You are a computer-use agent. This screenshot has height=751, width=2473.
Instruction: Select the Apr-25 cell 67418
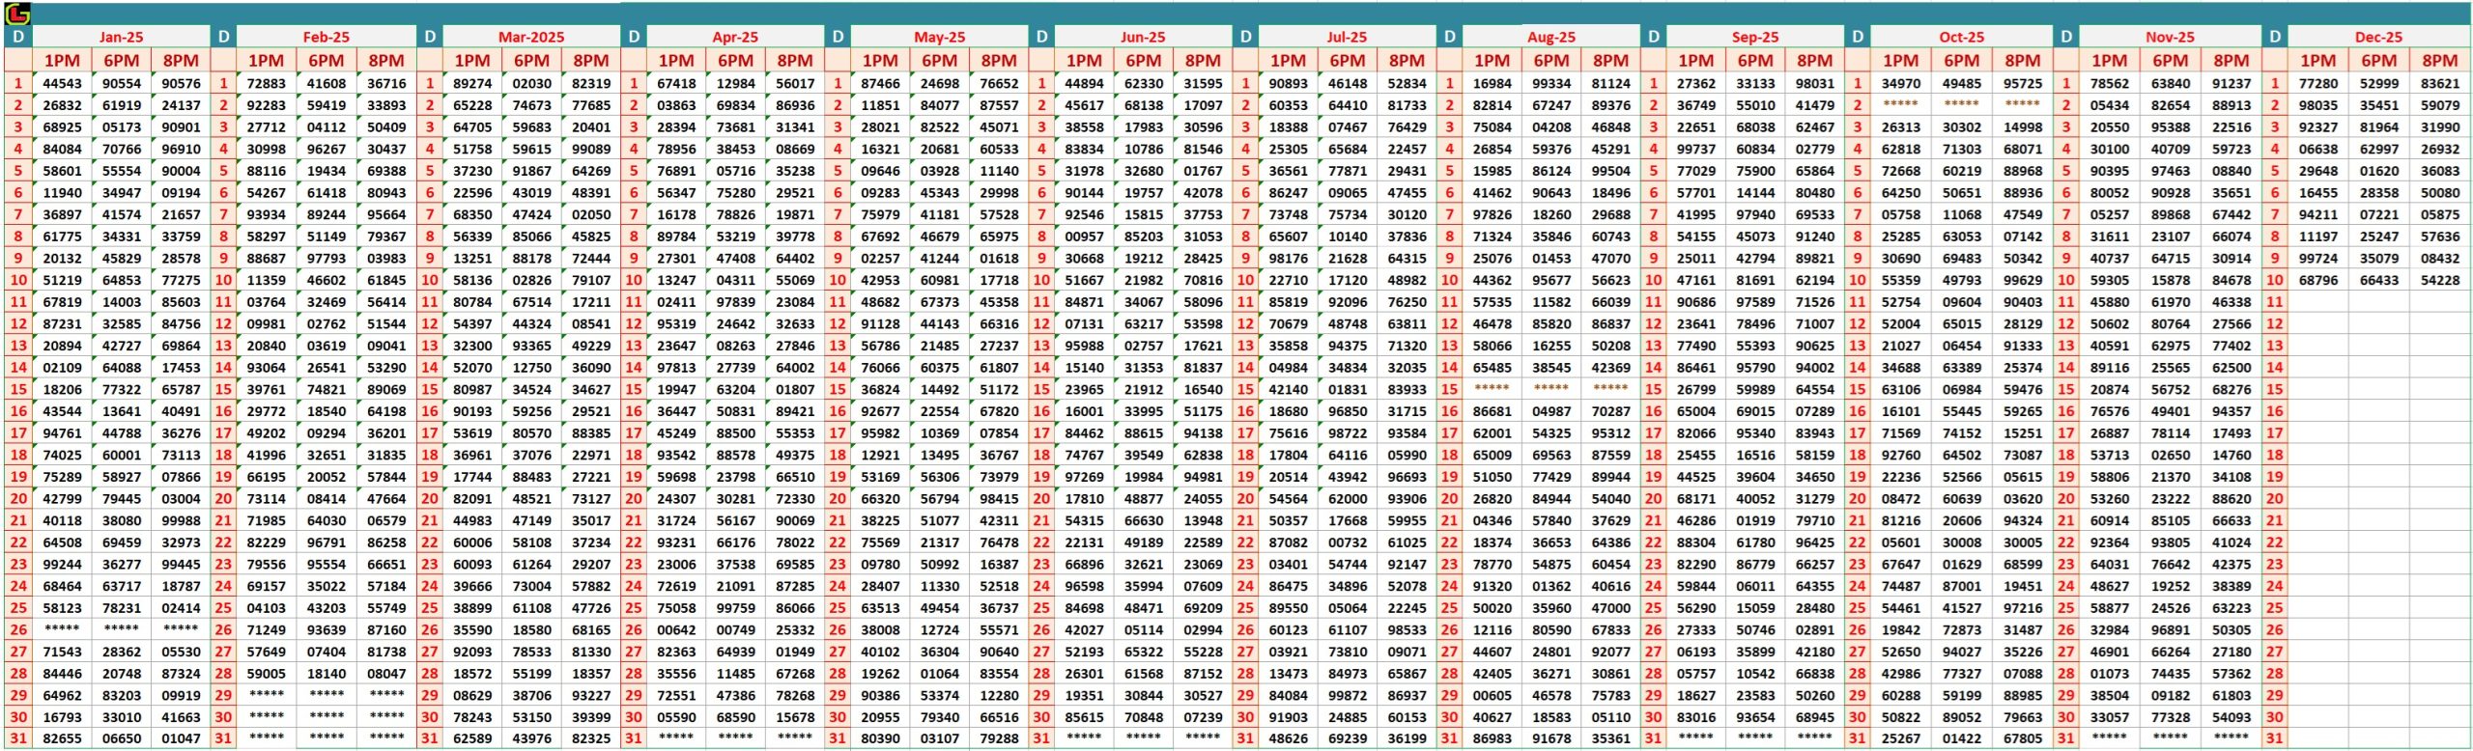676,84
